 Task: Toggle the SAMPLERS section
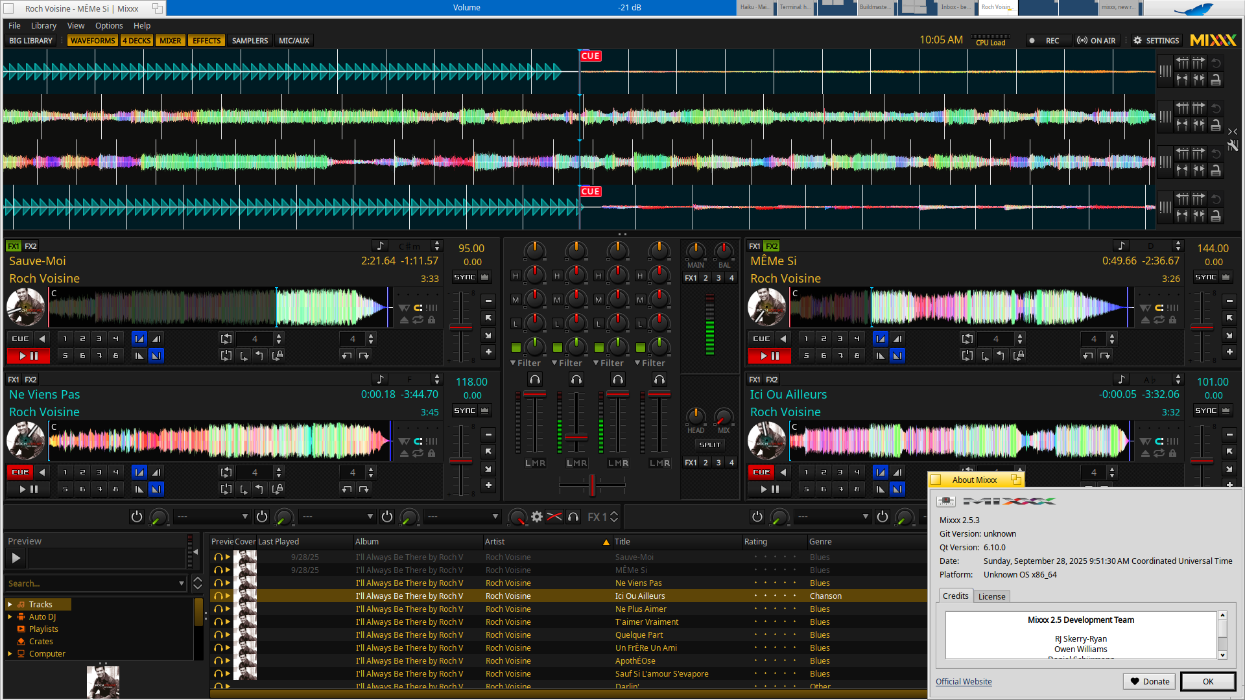tap(250, 41)
